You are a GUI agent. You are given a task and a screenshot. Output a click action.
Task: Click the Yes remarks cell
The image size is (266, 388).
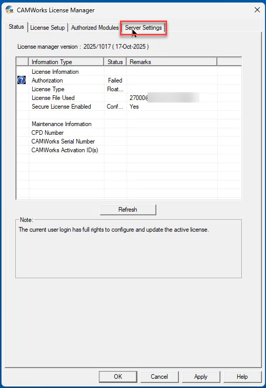pos(134,107)
